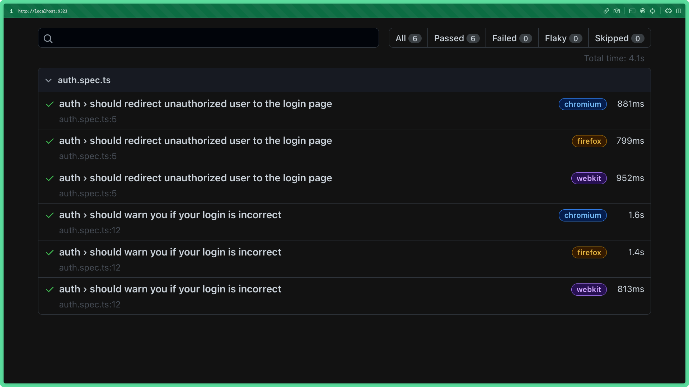Click the webkit badge on sixth test
The height and width of the screenshot is (387, 689).
(x=588, y=289)
